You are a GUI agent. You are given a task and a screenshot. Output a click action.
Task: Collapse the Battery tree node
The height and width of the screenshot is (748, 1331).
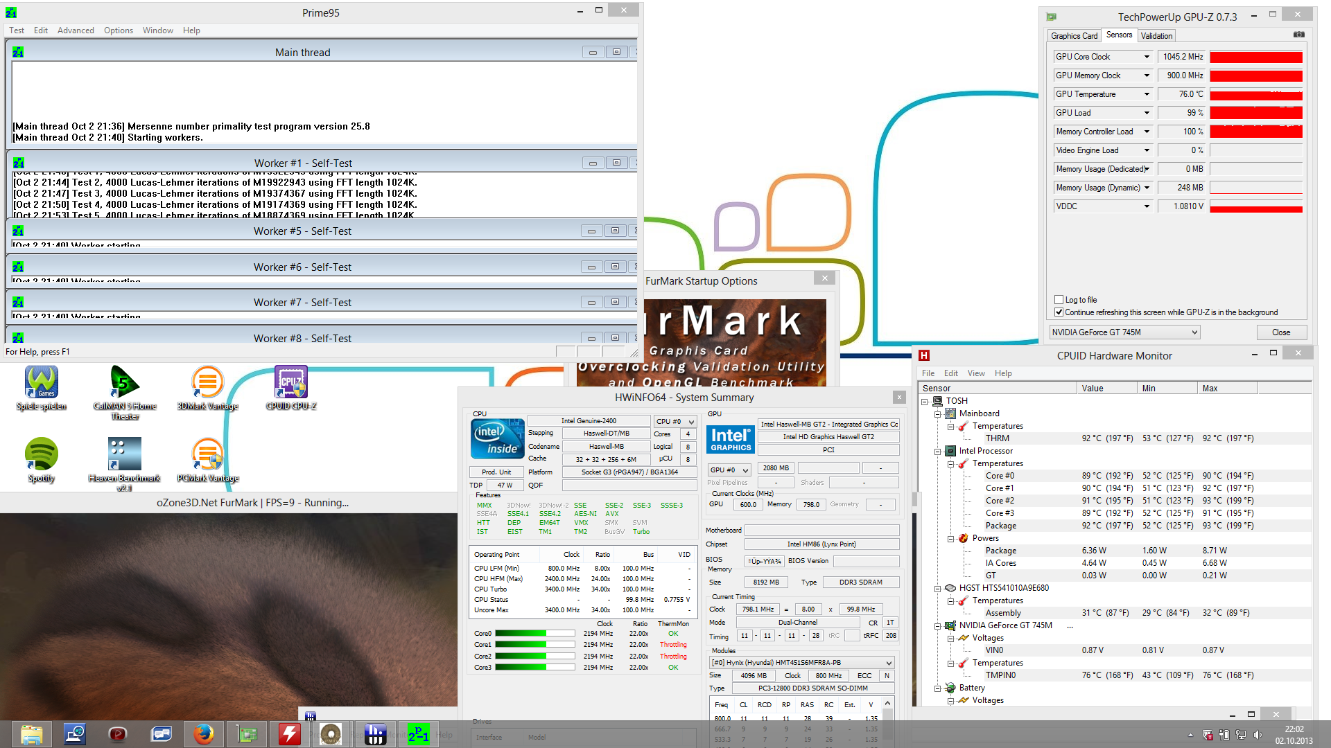pos(937,688)
